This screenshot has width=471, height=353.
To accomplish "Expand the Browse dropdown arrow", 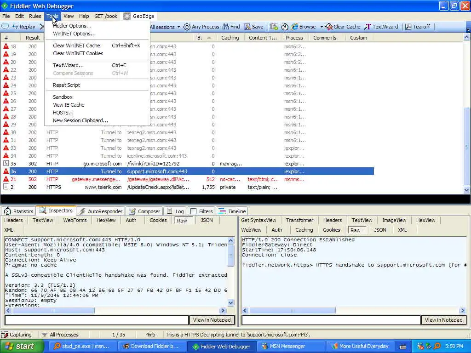I will coord(321,27).
